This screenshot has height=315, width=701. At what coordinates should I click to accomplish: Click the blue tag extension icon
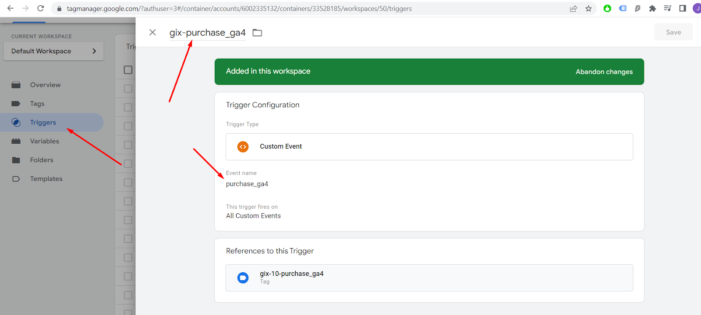pyautogui.click(x=623, y=8)
